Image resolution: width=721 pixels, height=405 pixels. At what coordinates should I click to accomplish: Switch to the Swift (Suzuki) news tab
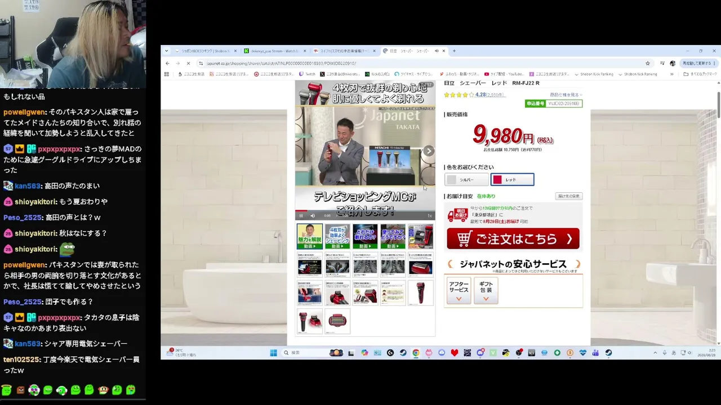pos(344,51)
